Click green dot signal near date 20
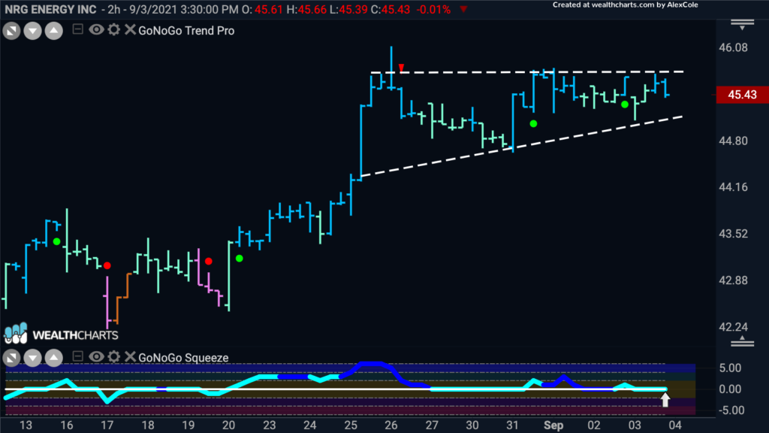Image resolution: width=769 pixels, height=433 pixels. [x=240, y=259]
